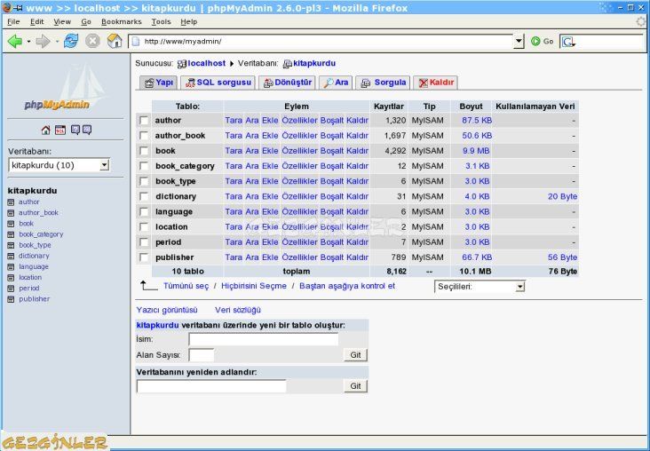Image resolution: width=650 pixels, height=451 pixels.
Task: Open the forward button history dropdown arrow
Action: click(x=57, y=42)
